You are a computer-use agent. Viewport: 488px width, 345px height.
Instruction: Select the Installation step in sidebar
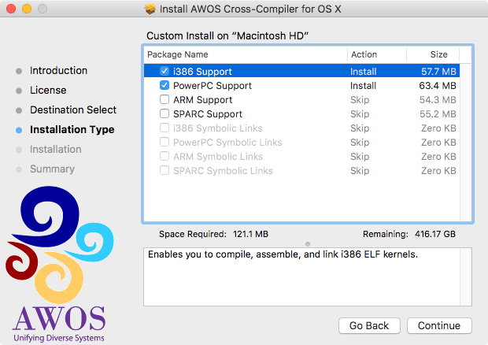click(56, 150)
